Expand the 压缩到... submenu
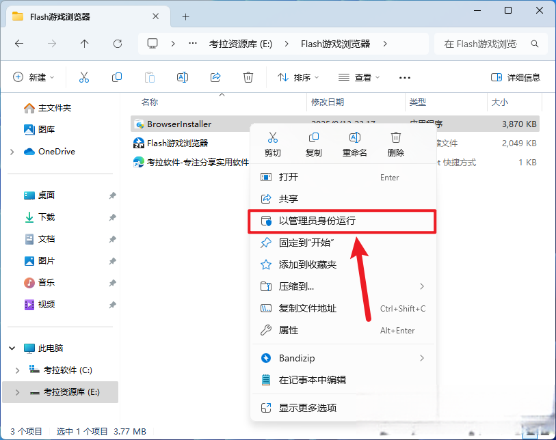 pos(422,286)
